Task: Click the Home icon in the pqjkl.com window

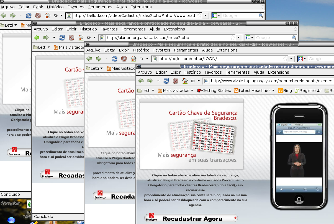Action: (x=133, y=59)
